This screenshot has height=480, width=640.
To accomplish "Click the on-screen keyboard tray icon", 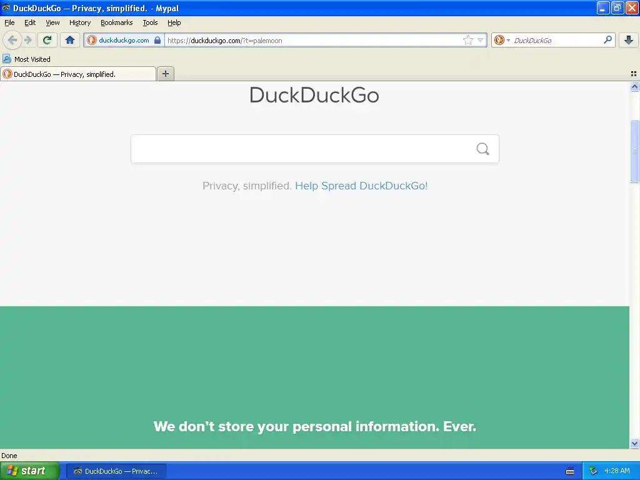I will 570,471.
